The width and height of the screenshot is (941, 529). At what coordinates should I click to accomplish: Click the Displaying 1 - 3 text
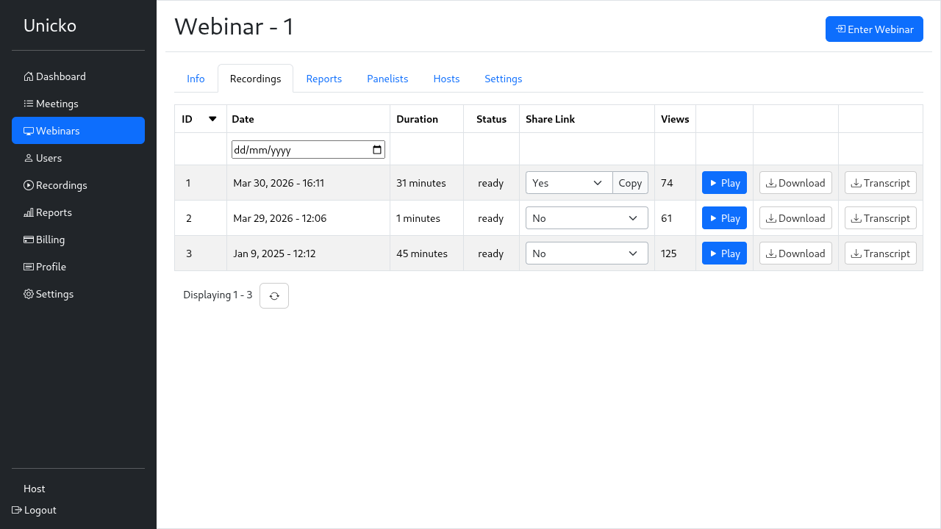coord(218,295)
